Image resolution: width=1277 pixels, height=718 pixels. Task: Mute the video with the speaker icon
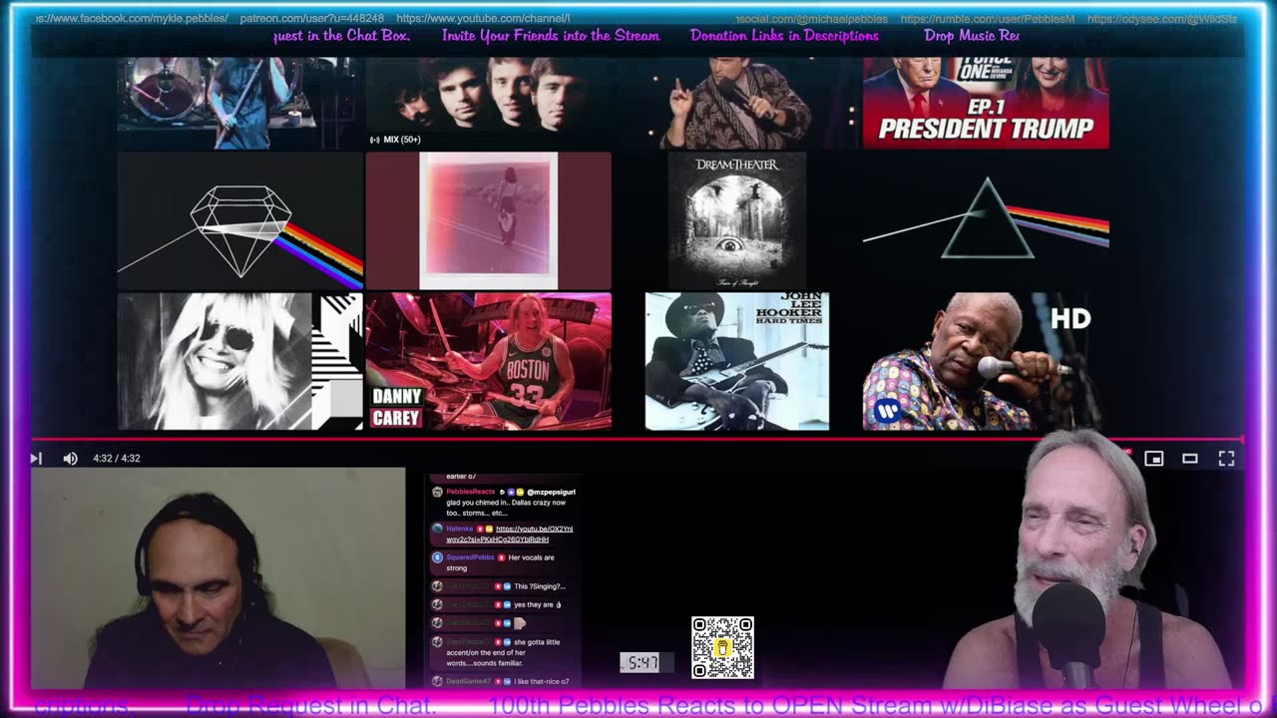pos(70,458)
